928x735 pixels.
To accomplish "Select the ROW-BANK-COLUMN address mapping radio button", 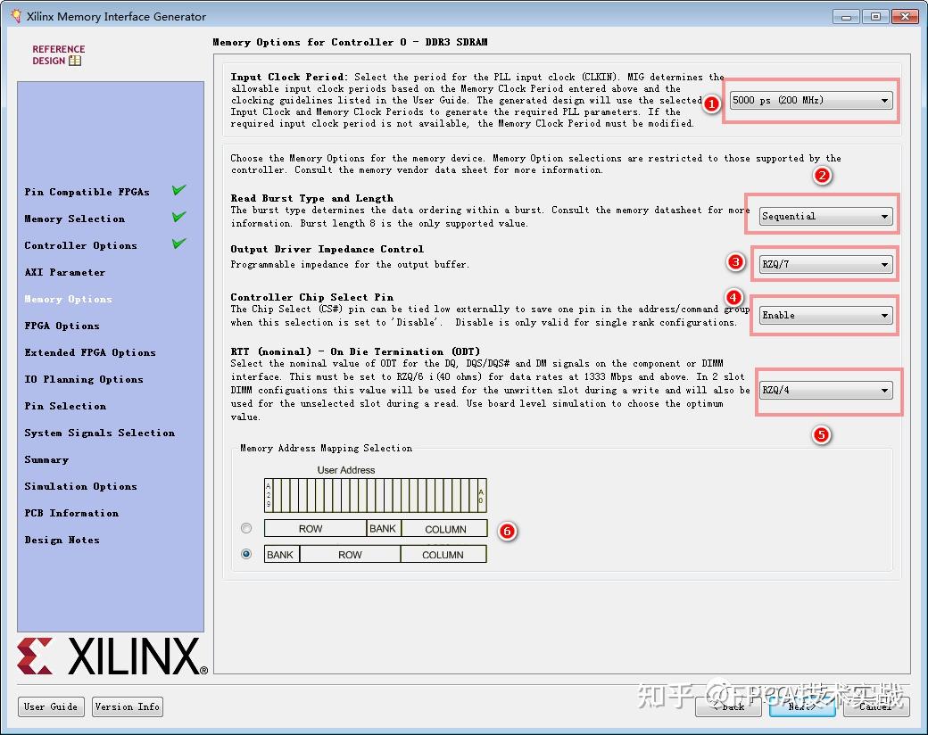I will [246, 528].
